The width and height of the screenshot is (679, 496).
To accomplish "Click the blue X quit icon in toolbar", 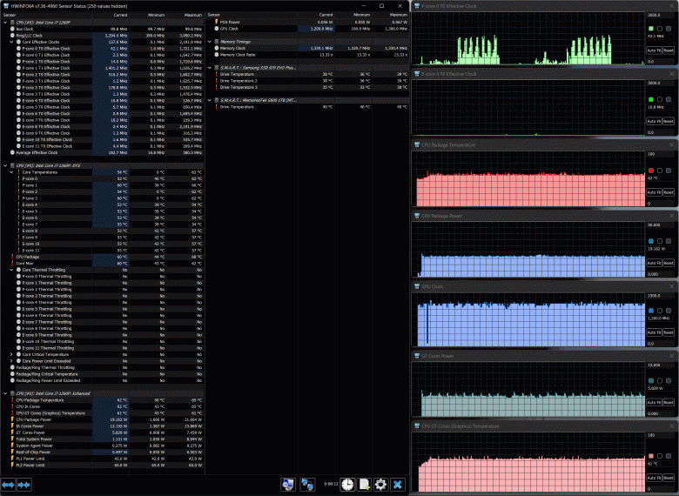I will pyautogui.click(x=398, y=485).
